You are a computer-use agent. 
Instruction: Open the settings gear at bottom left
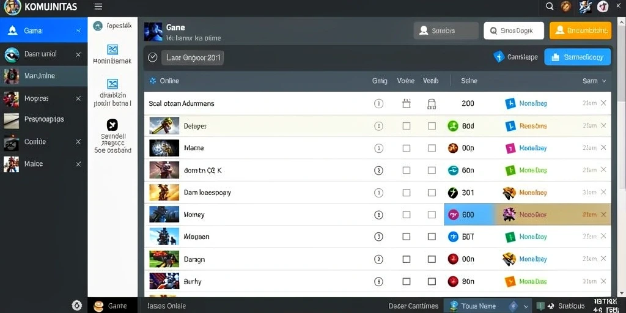coord(76,306)
